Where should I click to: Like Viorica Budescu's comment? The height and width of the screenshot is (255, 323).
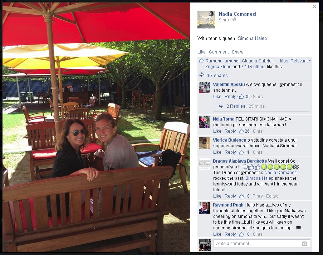(x=217, y=152)
